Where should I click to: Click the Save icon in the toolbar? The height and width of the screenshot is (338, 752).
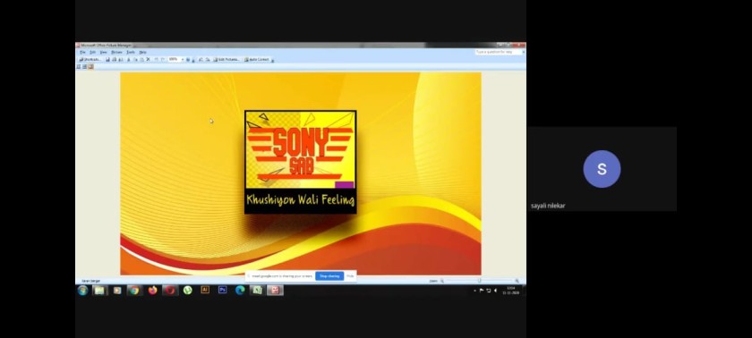pyautogui.click(x=108, y=59)
